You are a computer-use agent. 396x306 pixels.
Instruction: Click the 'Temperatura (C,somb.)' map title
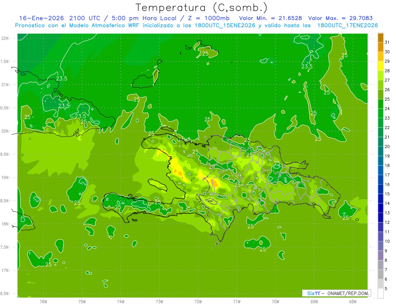point(202,8)
